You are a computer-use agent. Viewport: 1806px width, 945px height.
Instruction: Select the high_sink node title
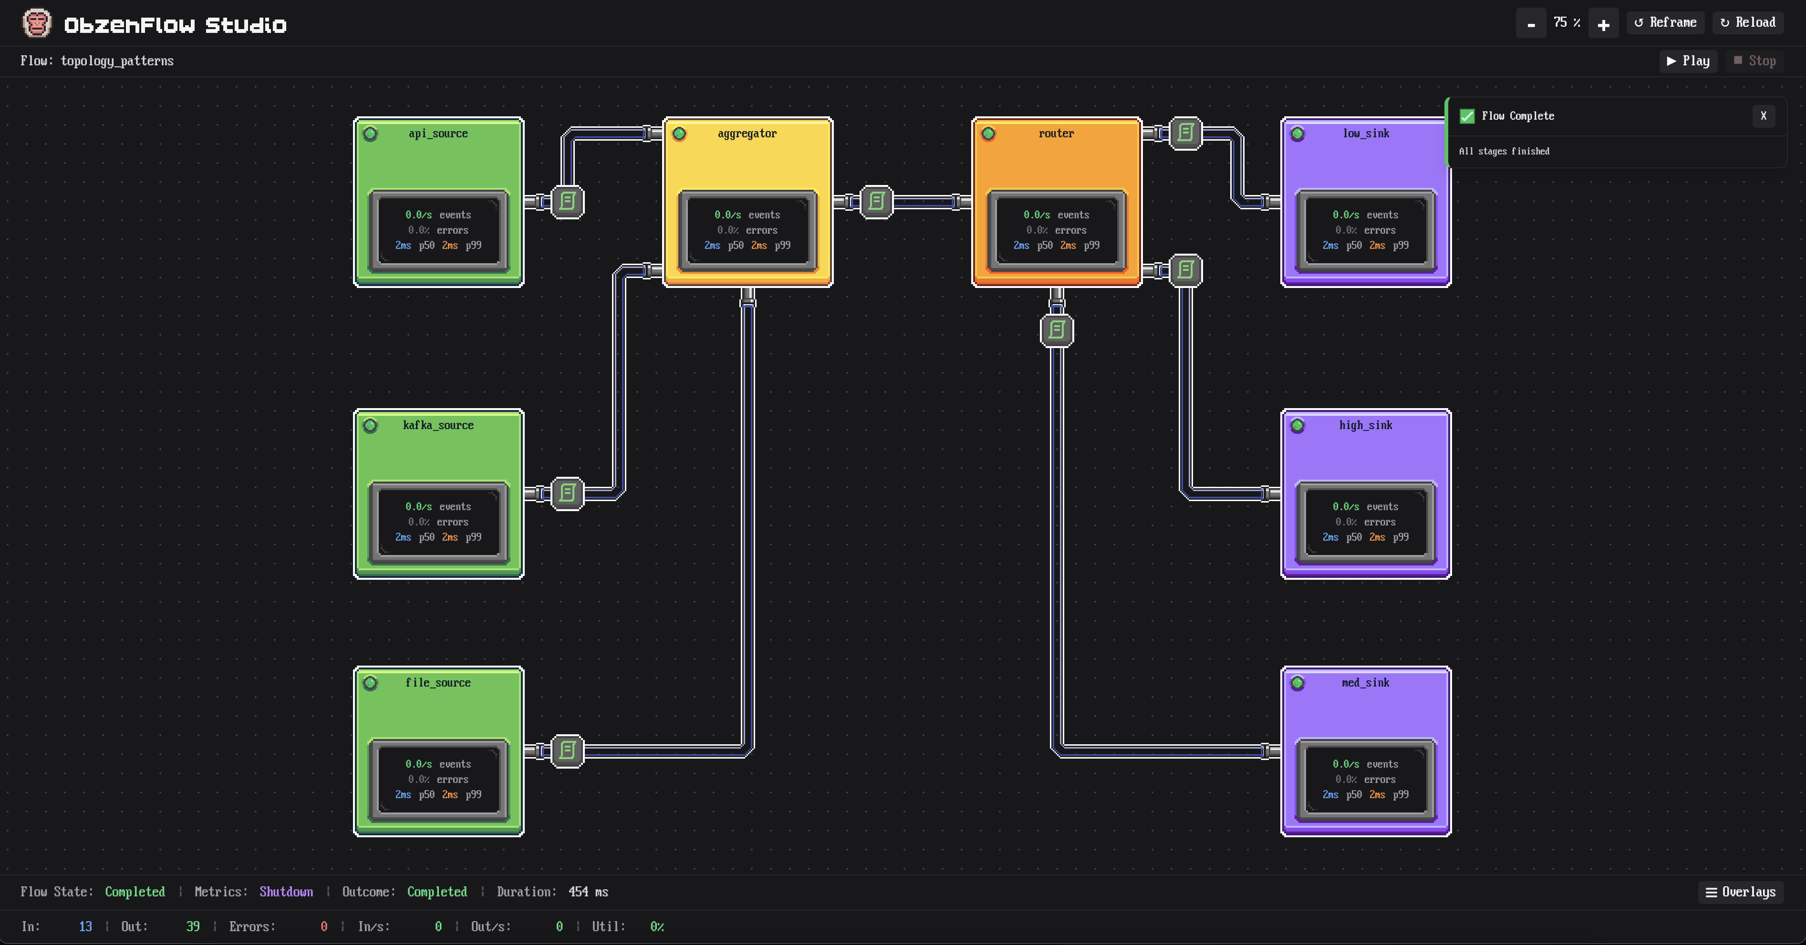click(1365, 425)
